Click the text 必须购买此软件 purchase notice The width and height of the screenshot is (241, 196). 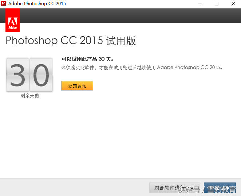[142, 68]
